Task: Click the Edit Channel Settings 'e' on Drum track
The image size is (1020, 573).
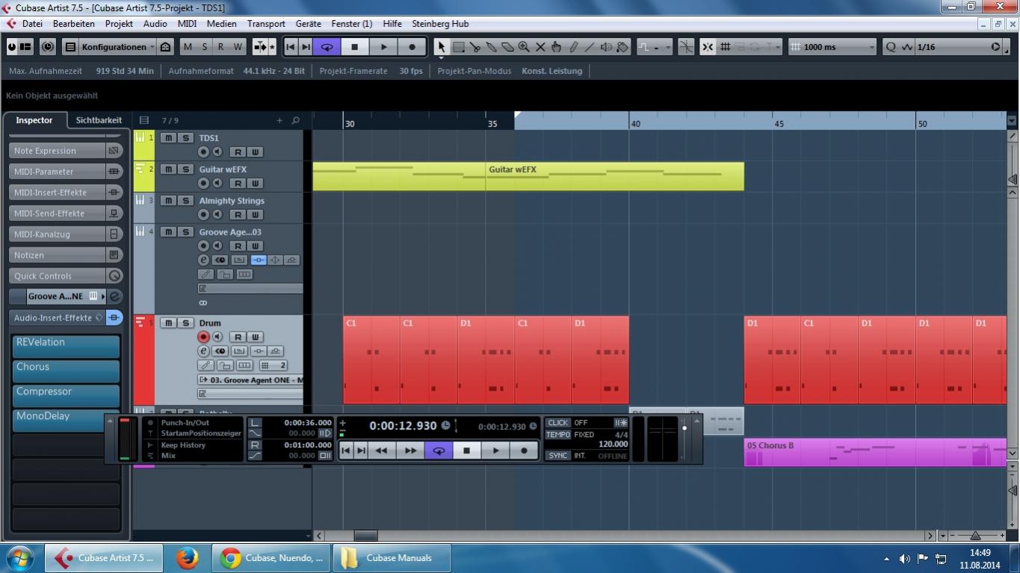Action: (203, 350)
